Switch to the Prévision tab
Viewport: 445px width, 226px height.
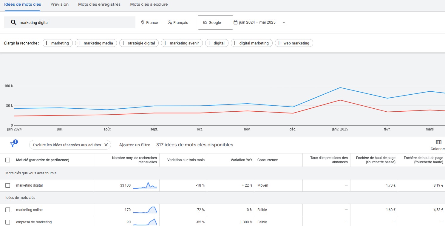[59, 4]
